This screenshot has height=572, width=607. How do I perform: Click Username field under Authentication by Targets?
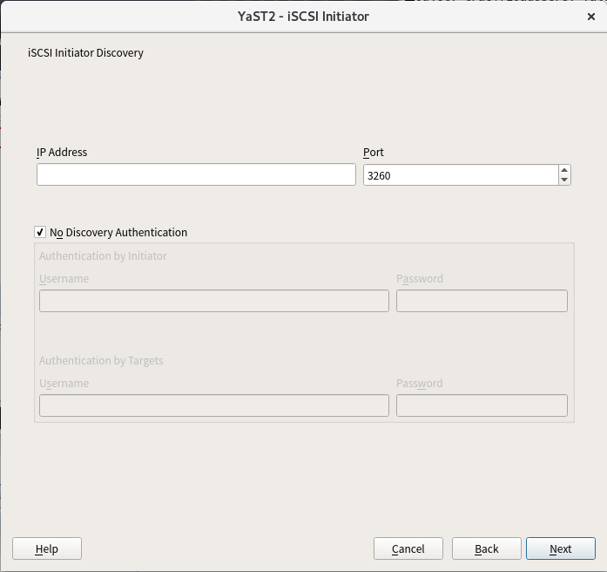coord(214,405)
